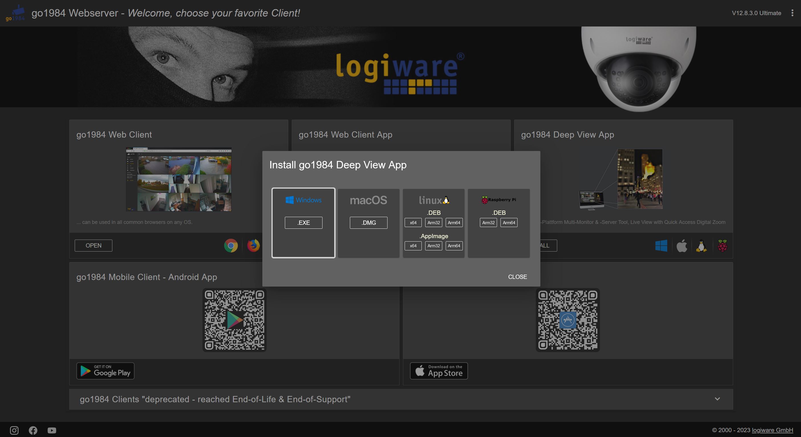Click the Firefox browser icon

point(254,245)
